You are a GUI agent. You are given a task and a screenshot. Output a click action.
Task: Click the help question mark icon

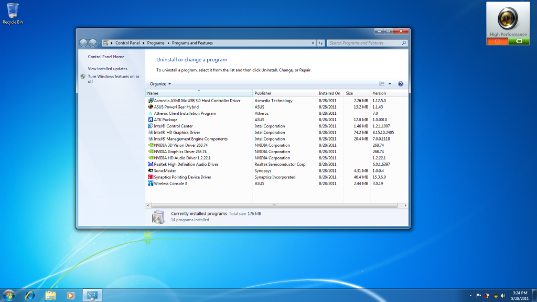point(401,84)
